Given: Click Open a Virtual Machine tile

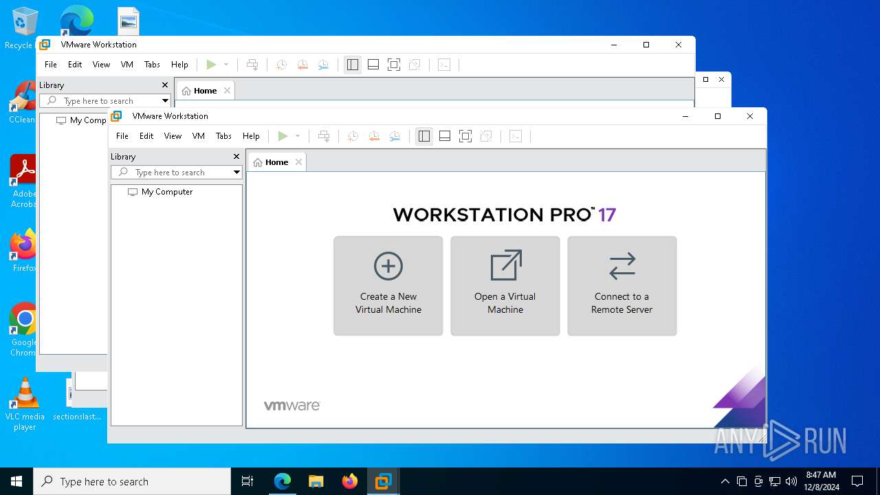Looking at the screenshot, I should coord(505,286).
